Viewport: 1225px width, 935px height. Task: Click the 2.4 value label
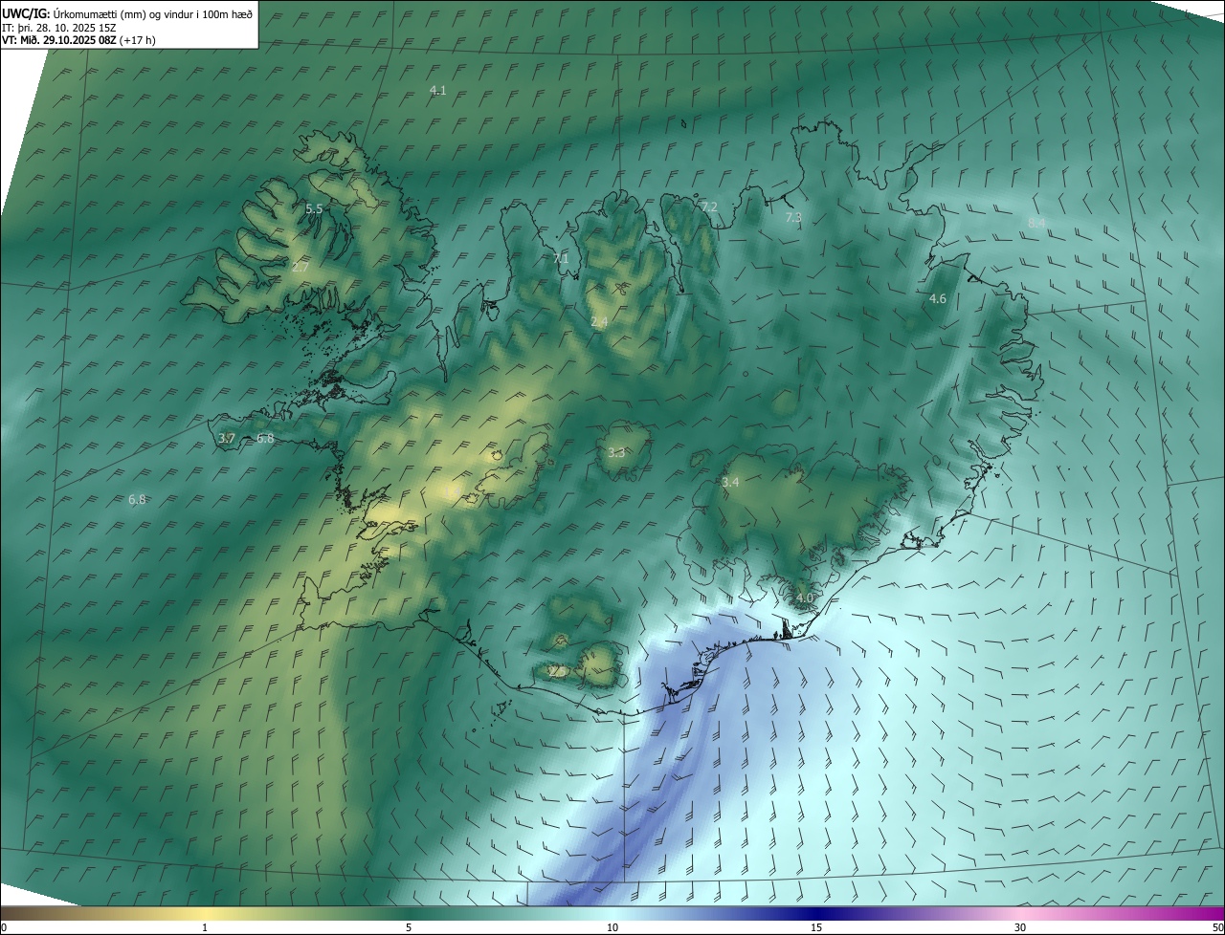599,322
